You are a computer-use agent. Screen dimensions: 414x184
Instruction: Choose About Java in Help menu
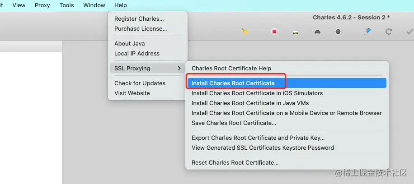[148, 43]
